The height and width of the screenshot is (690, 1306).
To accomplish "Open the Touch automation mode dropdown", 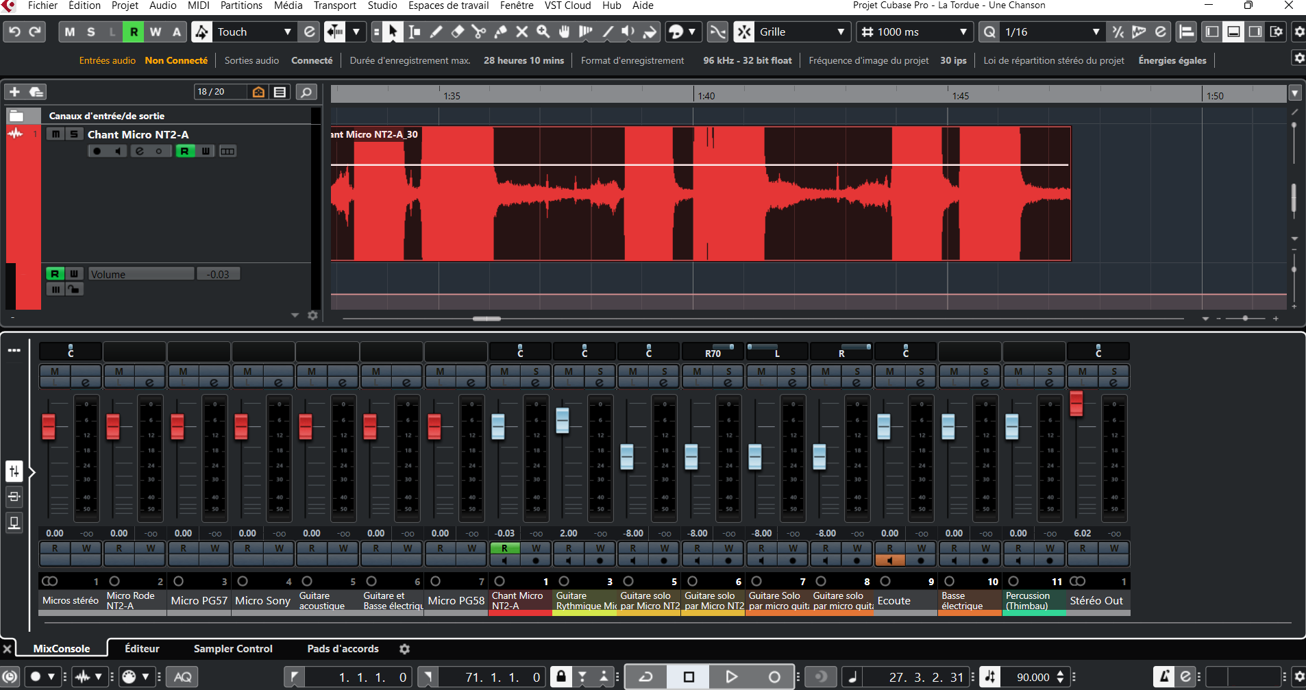I will point(288,32).
